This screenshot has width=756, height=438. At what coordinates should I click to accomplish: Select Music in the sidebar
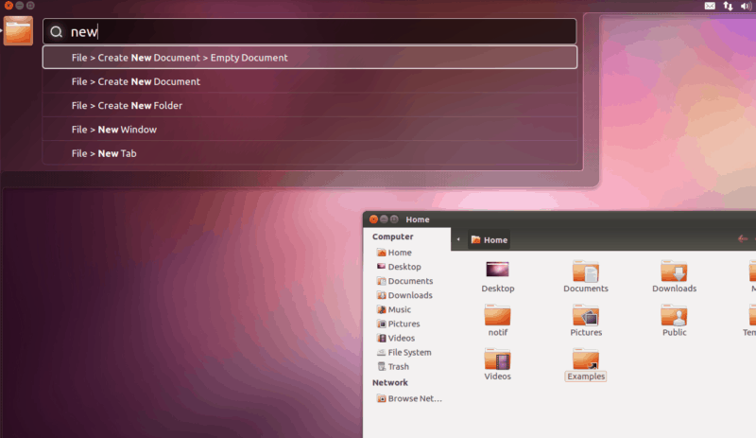[399, 309]
